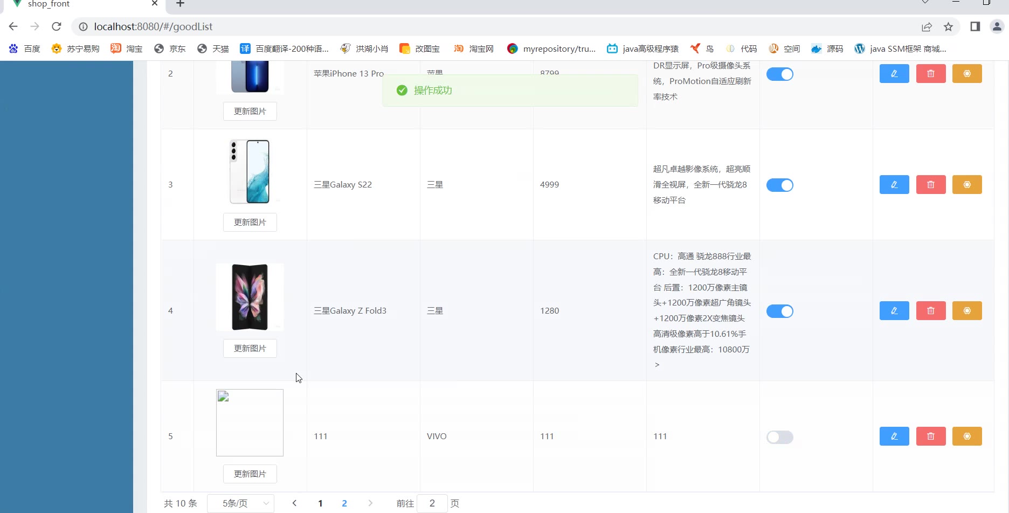The image size is (1009, 513).
Task: Go back in browser history
Action: click(13, 26)
